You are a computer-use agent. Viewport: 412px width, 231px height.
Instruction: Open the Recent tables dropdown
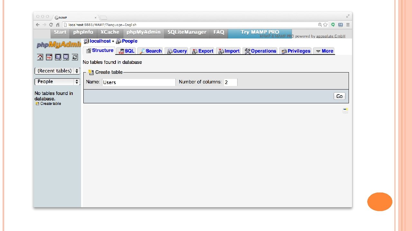point(57,71)
